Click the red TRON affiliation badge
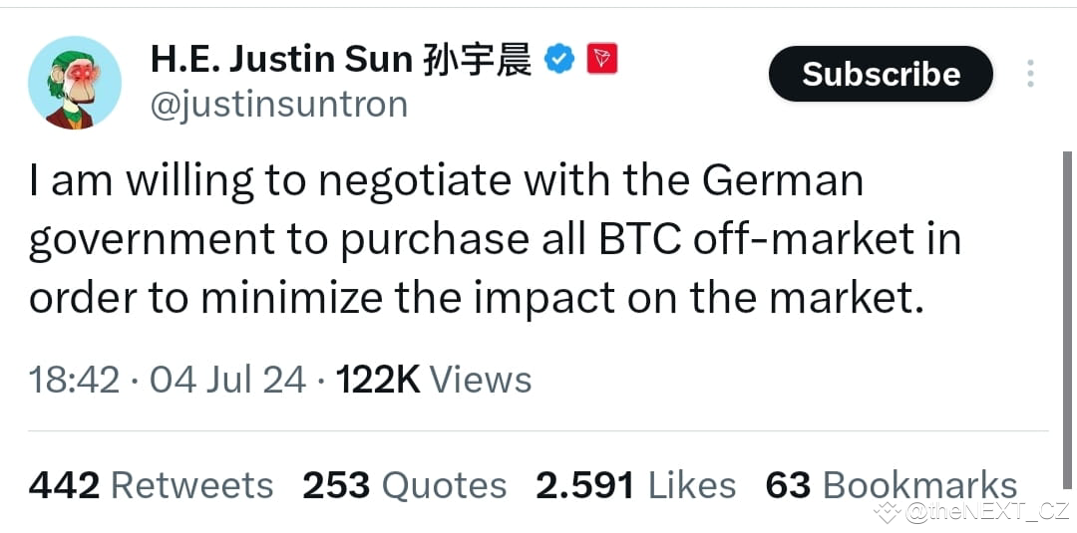Screen dimensions: 1077x533 tap(601, 59)
